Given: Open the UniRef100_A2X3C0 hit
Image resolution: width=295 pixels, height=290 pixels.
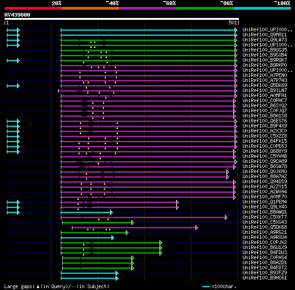Looking at the screenshot, I should (265, 131).
